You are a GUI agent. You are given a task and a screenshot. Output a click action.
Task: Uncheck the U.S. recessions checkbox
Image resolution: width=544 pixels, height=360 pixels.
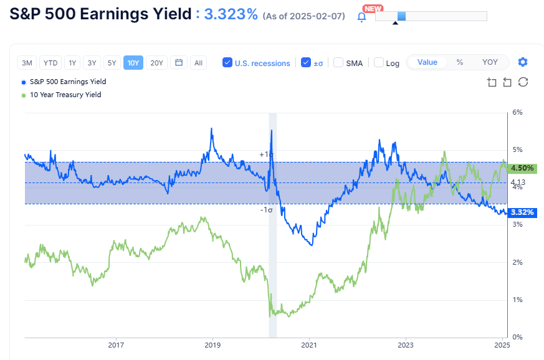(x=227, y=62)
